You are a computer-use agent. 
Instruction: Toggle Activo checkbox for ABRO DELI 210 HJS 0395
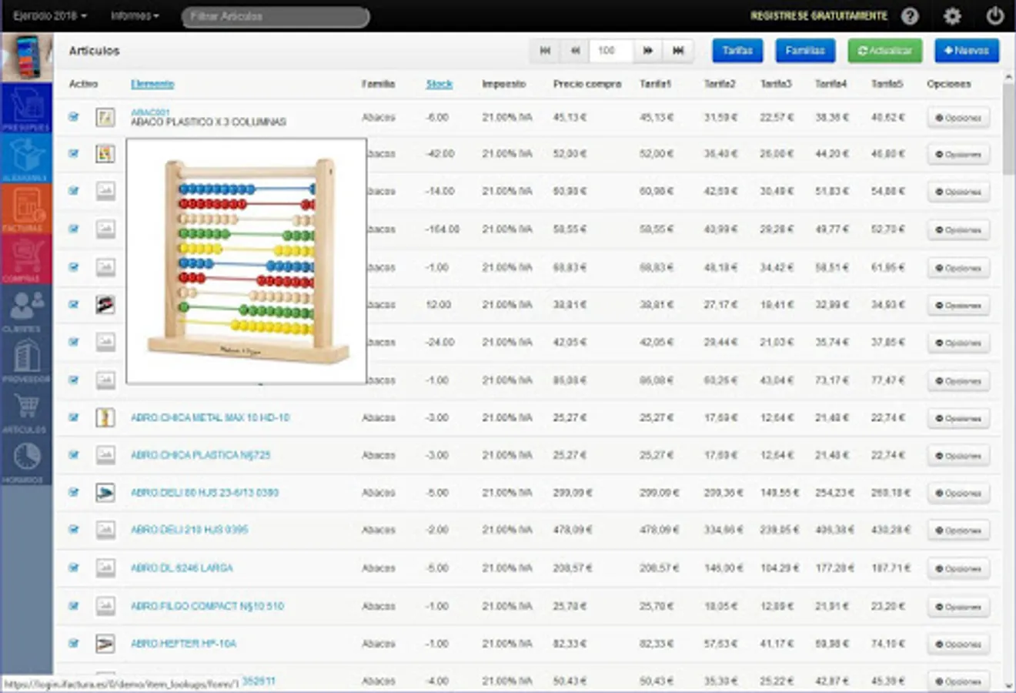click(x=74, y=530)
